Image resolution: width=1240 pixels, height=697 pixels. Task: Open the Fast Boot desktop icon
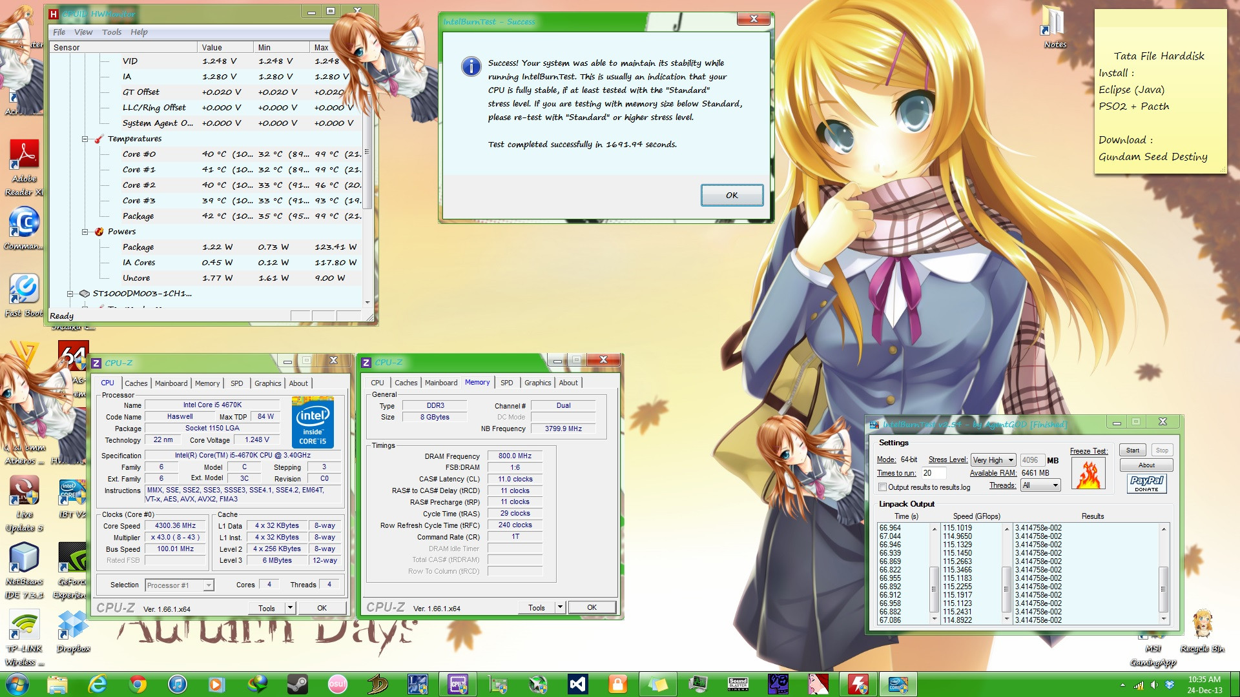click(25, 296)
